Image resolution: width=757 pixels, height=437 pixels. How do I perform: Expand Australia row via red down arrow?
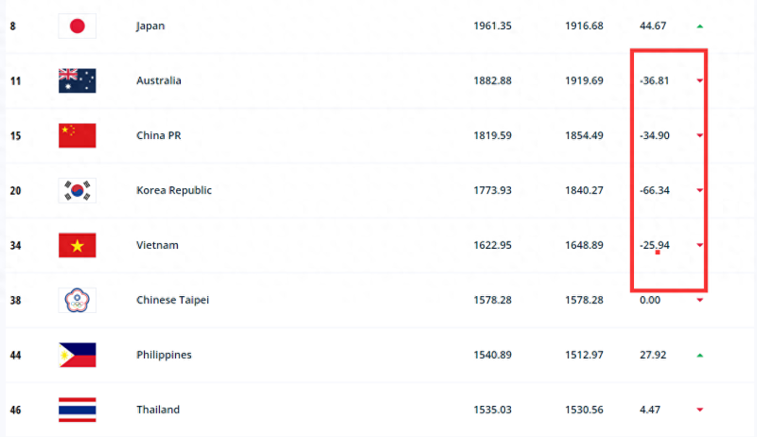pyautogui.click(x=699, y=81)
